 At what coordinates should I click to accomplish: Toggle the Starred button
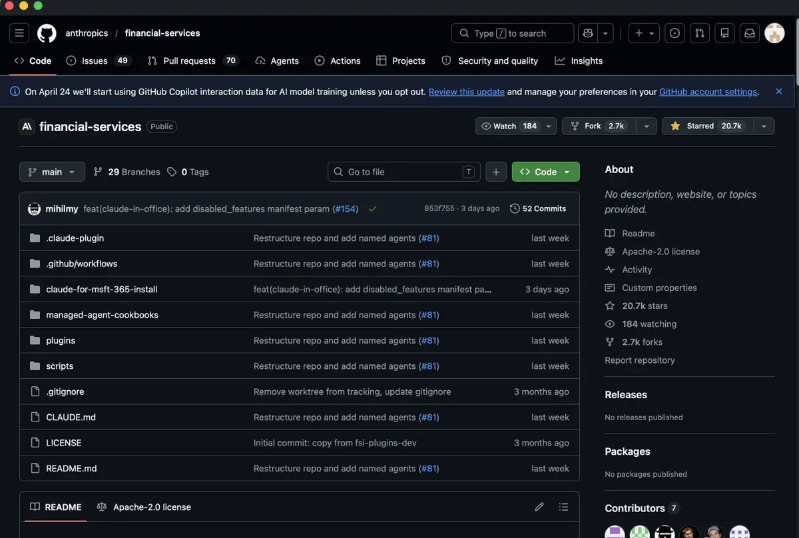(708, 126)
